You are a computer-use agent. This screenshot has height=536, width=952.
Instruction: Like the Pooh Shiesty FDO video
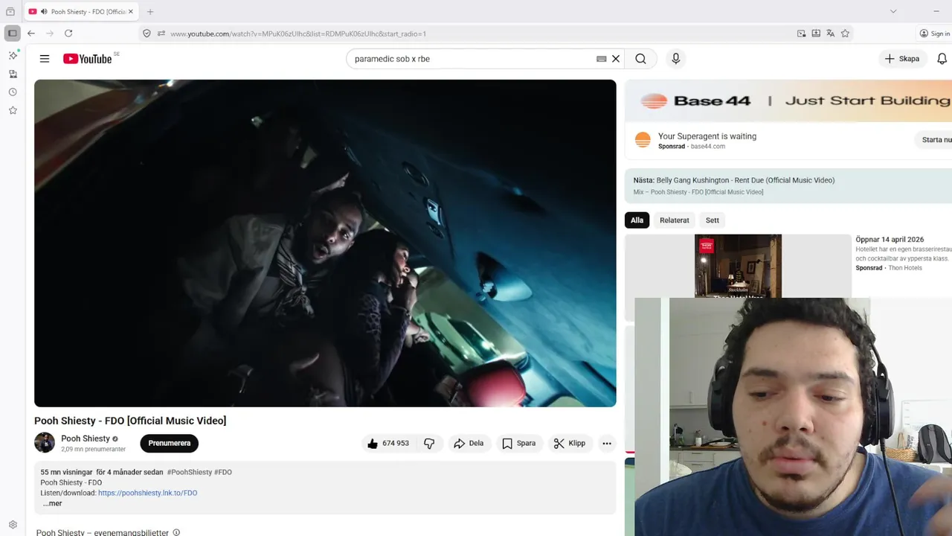point(387,443)
